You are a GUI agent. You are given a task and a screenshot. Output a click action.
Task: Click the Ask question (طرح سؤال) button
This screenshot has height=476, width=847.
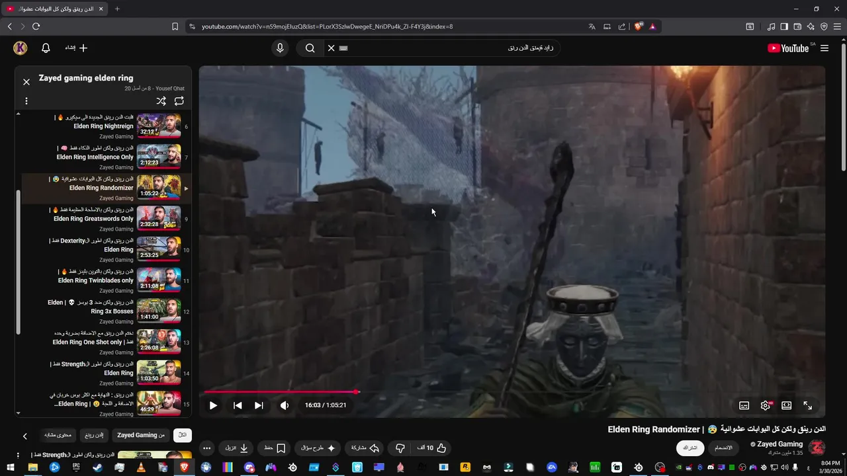click(x=318, y=448)
